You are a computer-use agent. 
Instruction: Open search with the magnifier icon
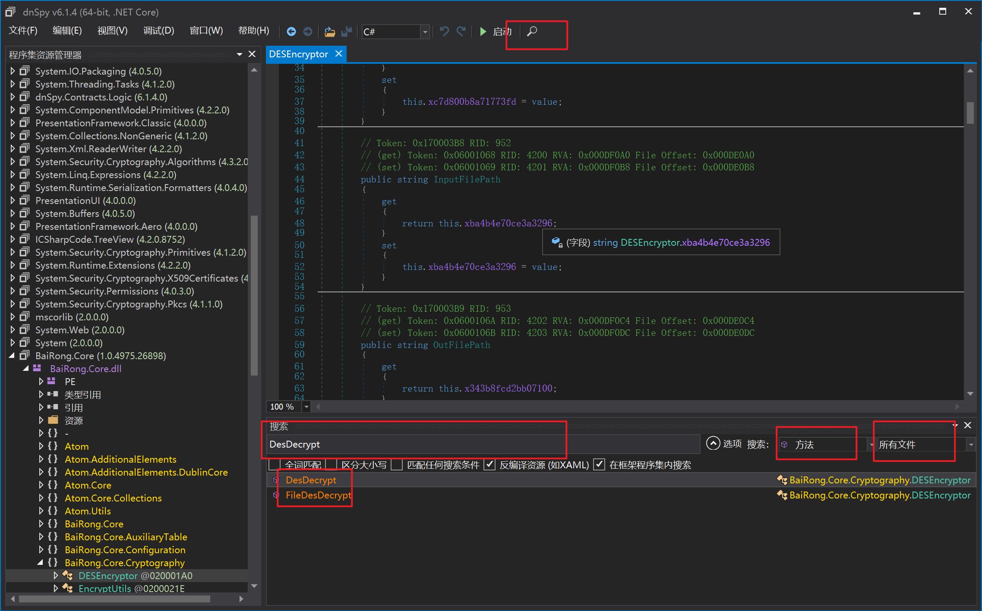click(x=532, y=31)
